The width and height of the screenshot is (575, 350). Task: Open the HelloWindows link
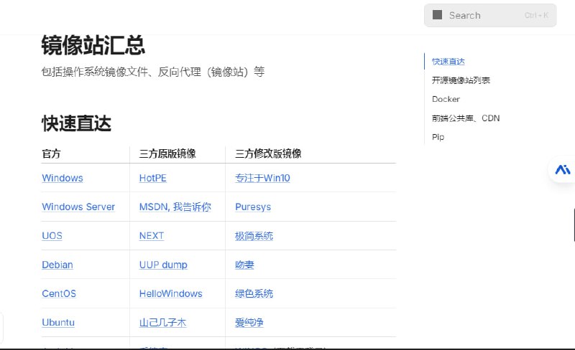170,293
